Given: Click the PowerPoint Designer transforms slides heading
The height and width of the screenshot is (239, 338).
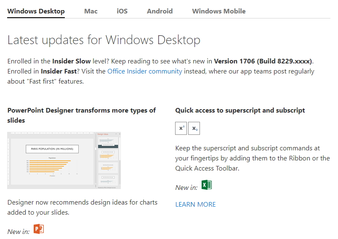Looking at the screenshot, I should pyautogui.click(x=82, y=116).
